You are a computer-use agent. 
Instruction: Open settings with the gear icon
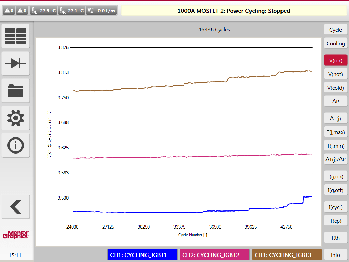pyautogui.click(x=16, y=118)
